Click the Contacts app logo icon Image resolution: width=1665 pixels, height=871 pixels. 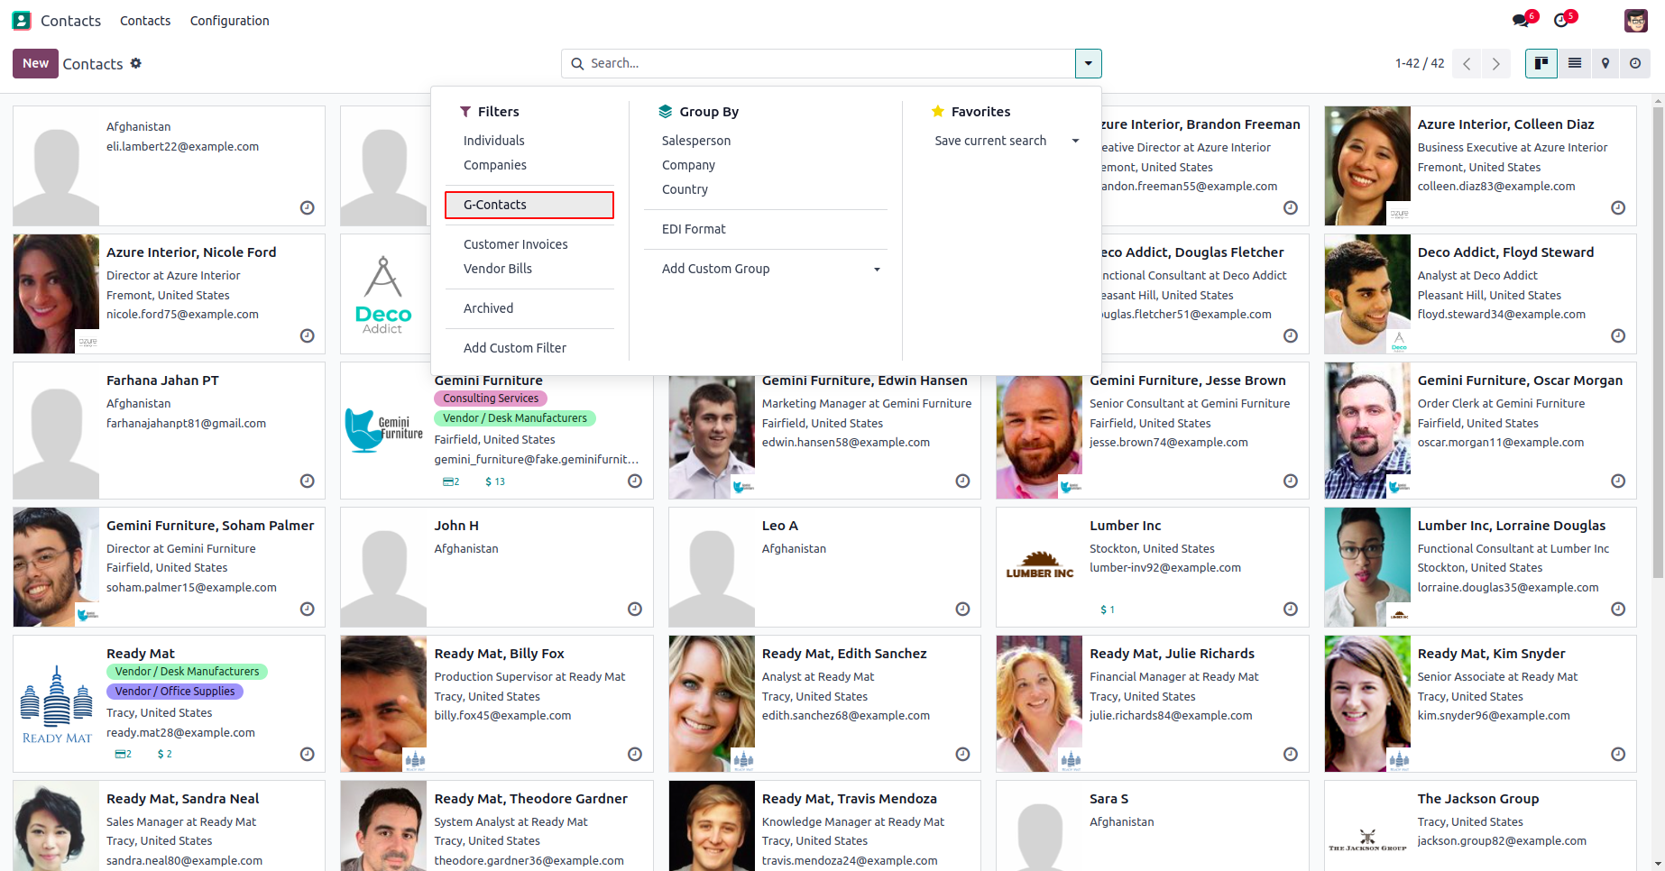click(22, 20)
